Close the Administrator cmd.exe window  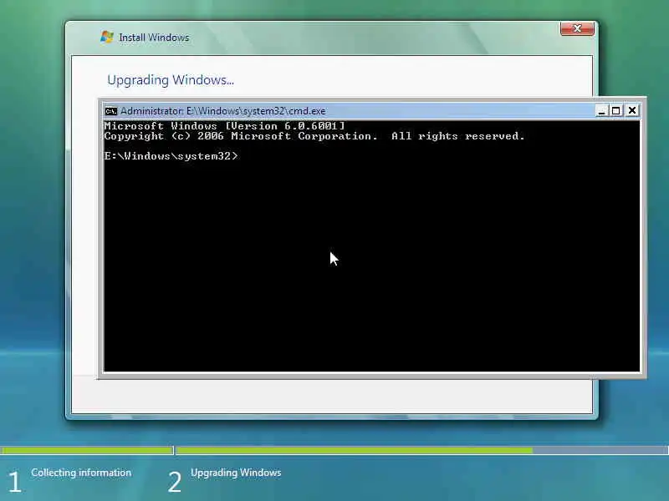(x=632, y=111)
